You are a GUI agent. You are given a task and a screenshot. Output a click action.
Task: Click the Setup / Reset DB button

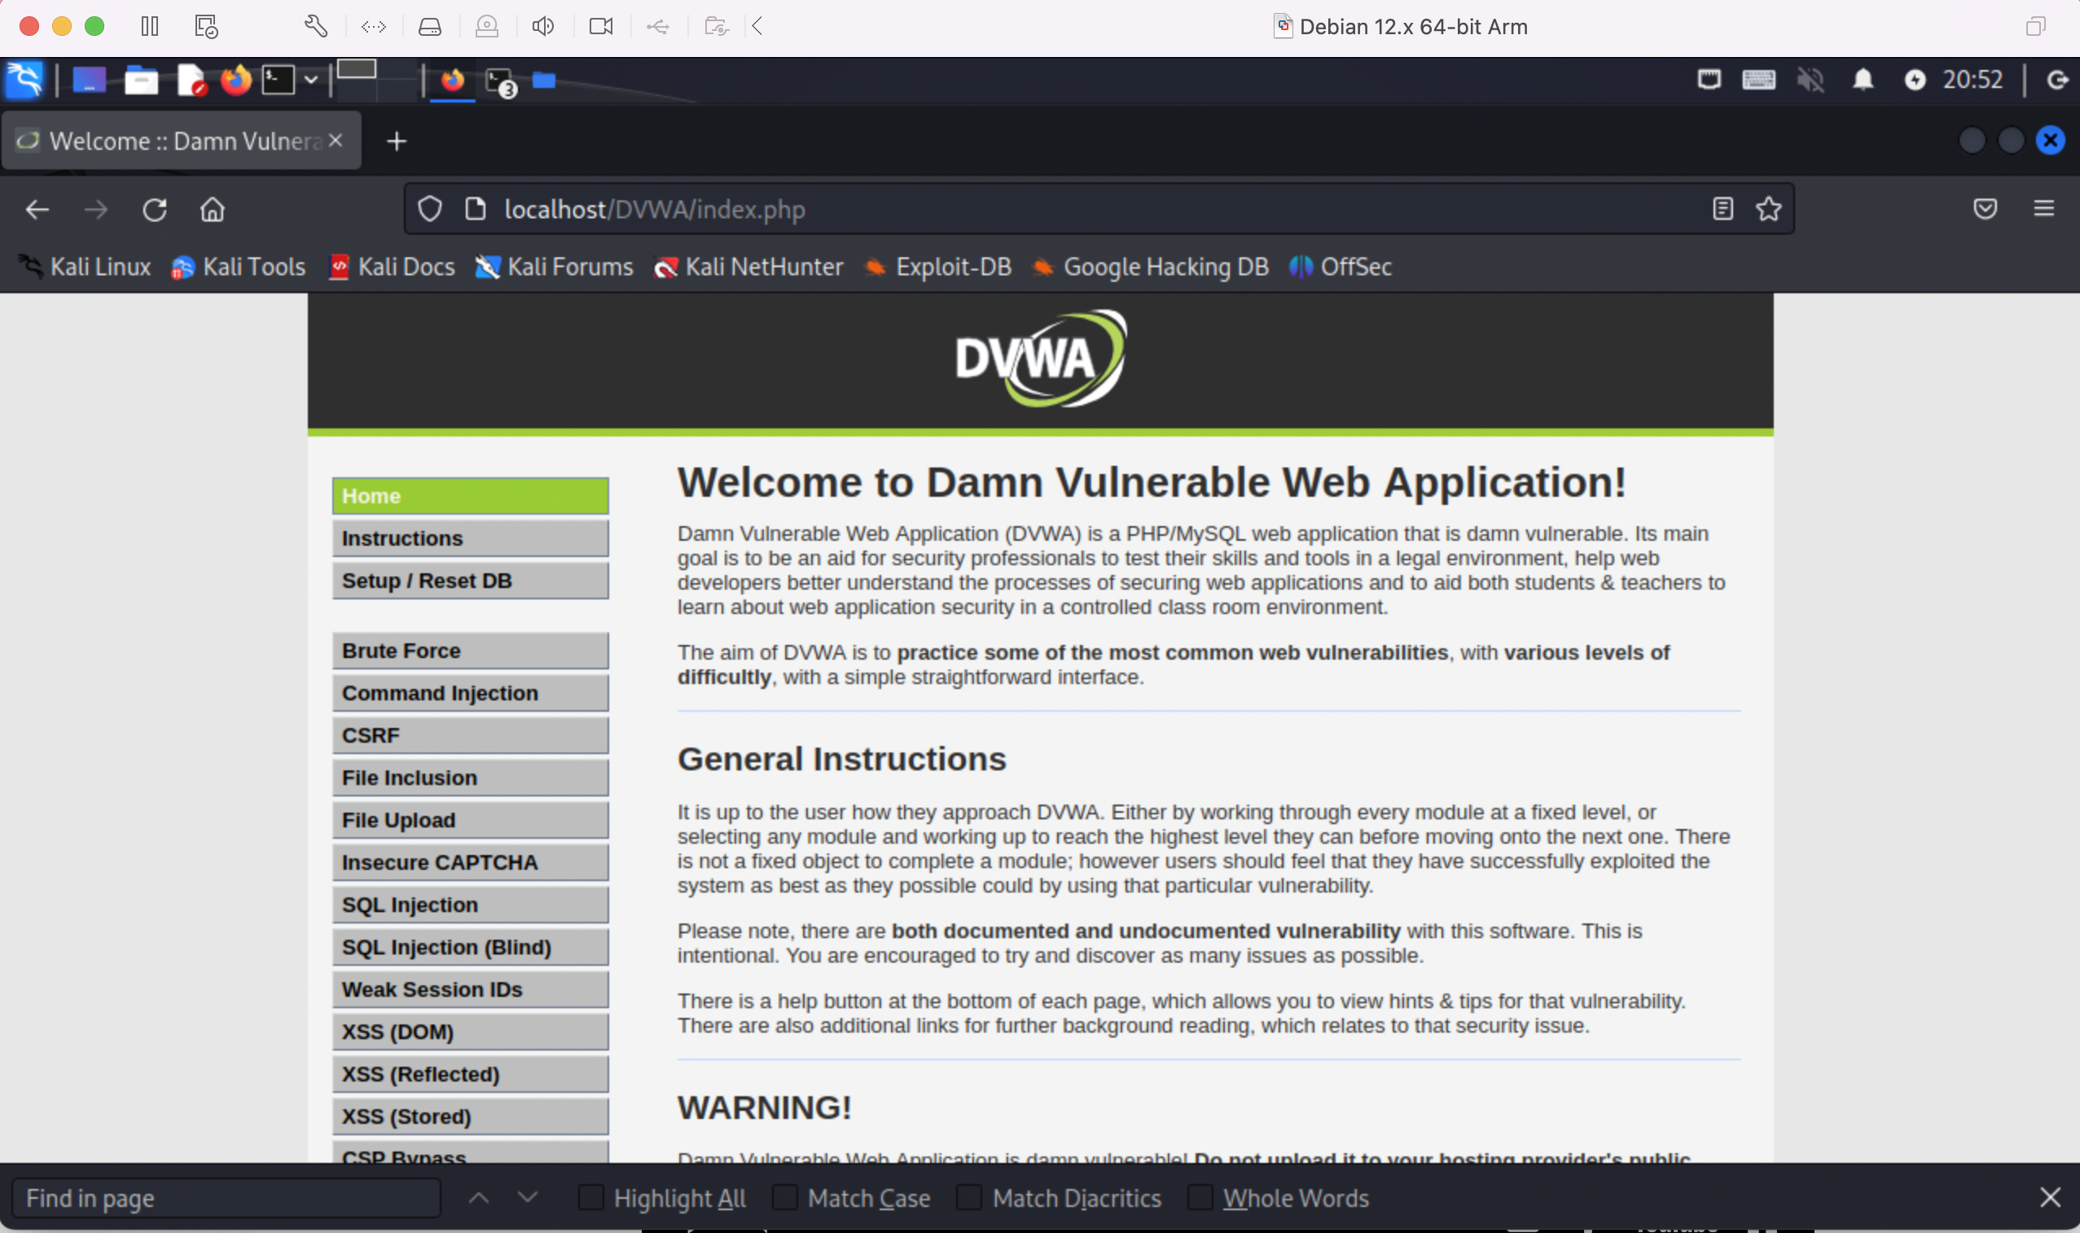(470, 581)
